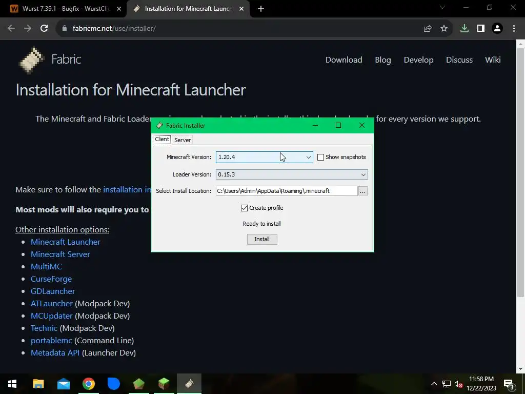Maximize the Fabric Installer window

(x=338, y=126)
